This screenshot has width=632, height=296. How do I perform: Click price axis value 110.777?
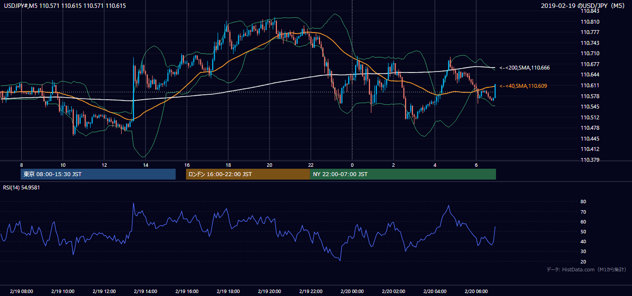[590, 33]
